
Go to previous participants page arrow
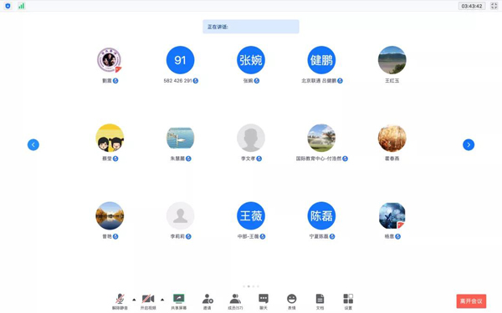[x=33, y=144]
